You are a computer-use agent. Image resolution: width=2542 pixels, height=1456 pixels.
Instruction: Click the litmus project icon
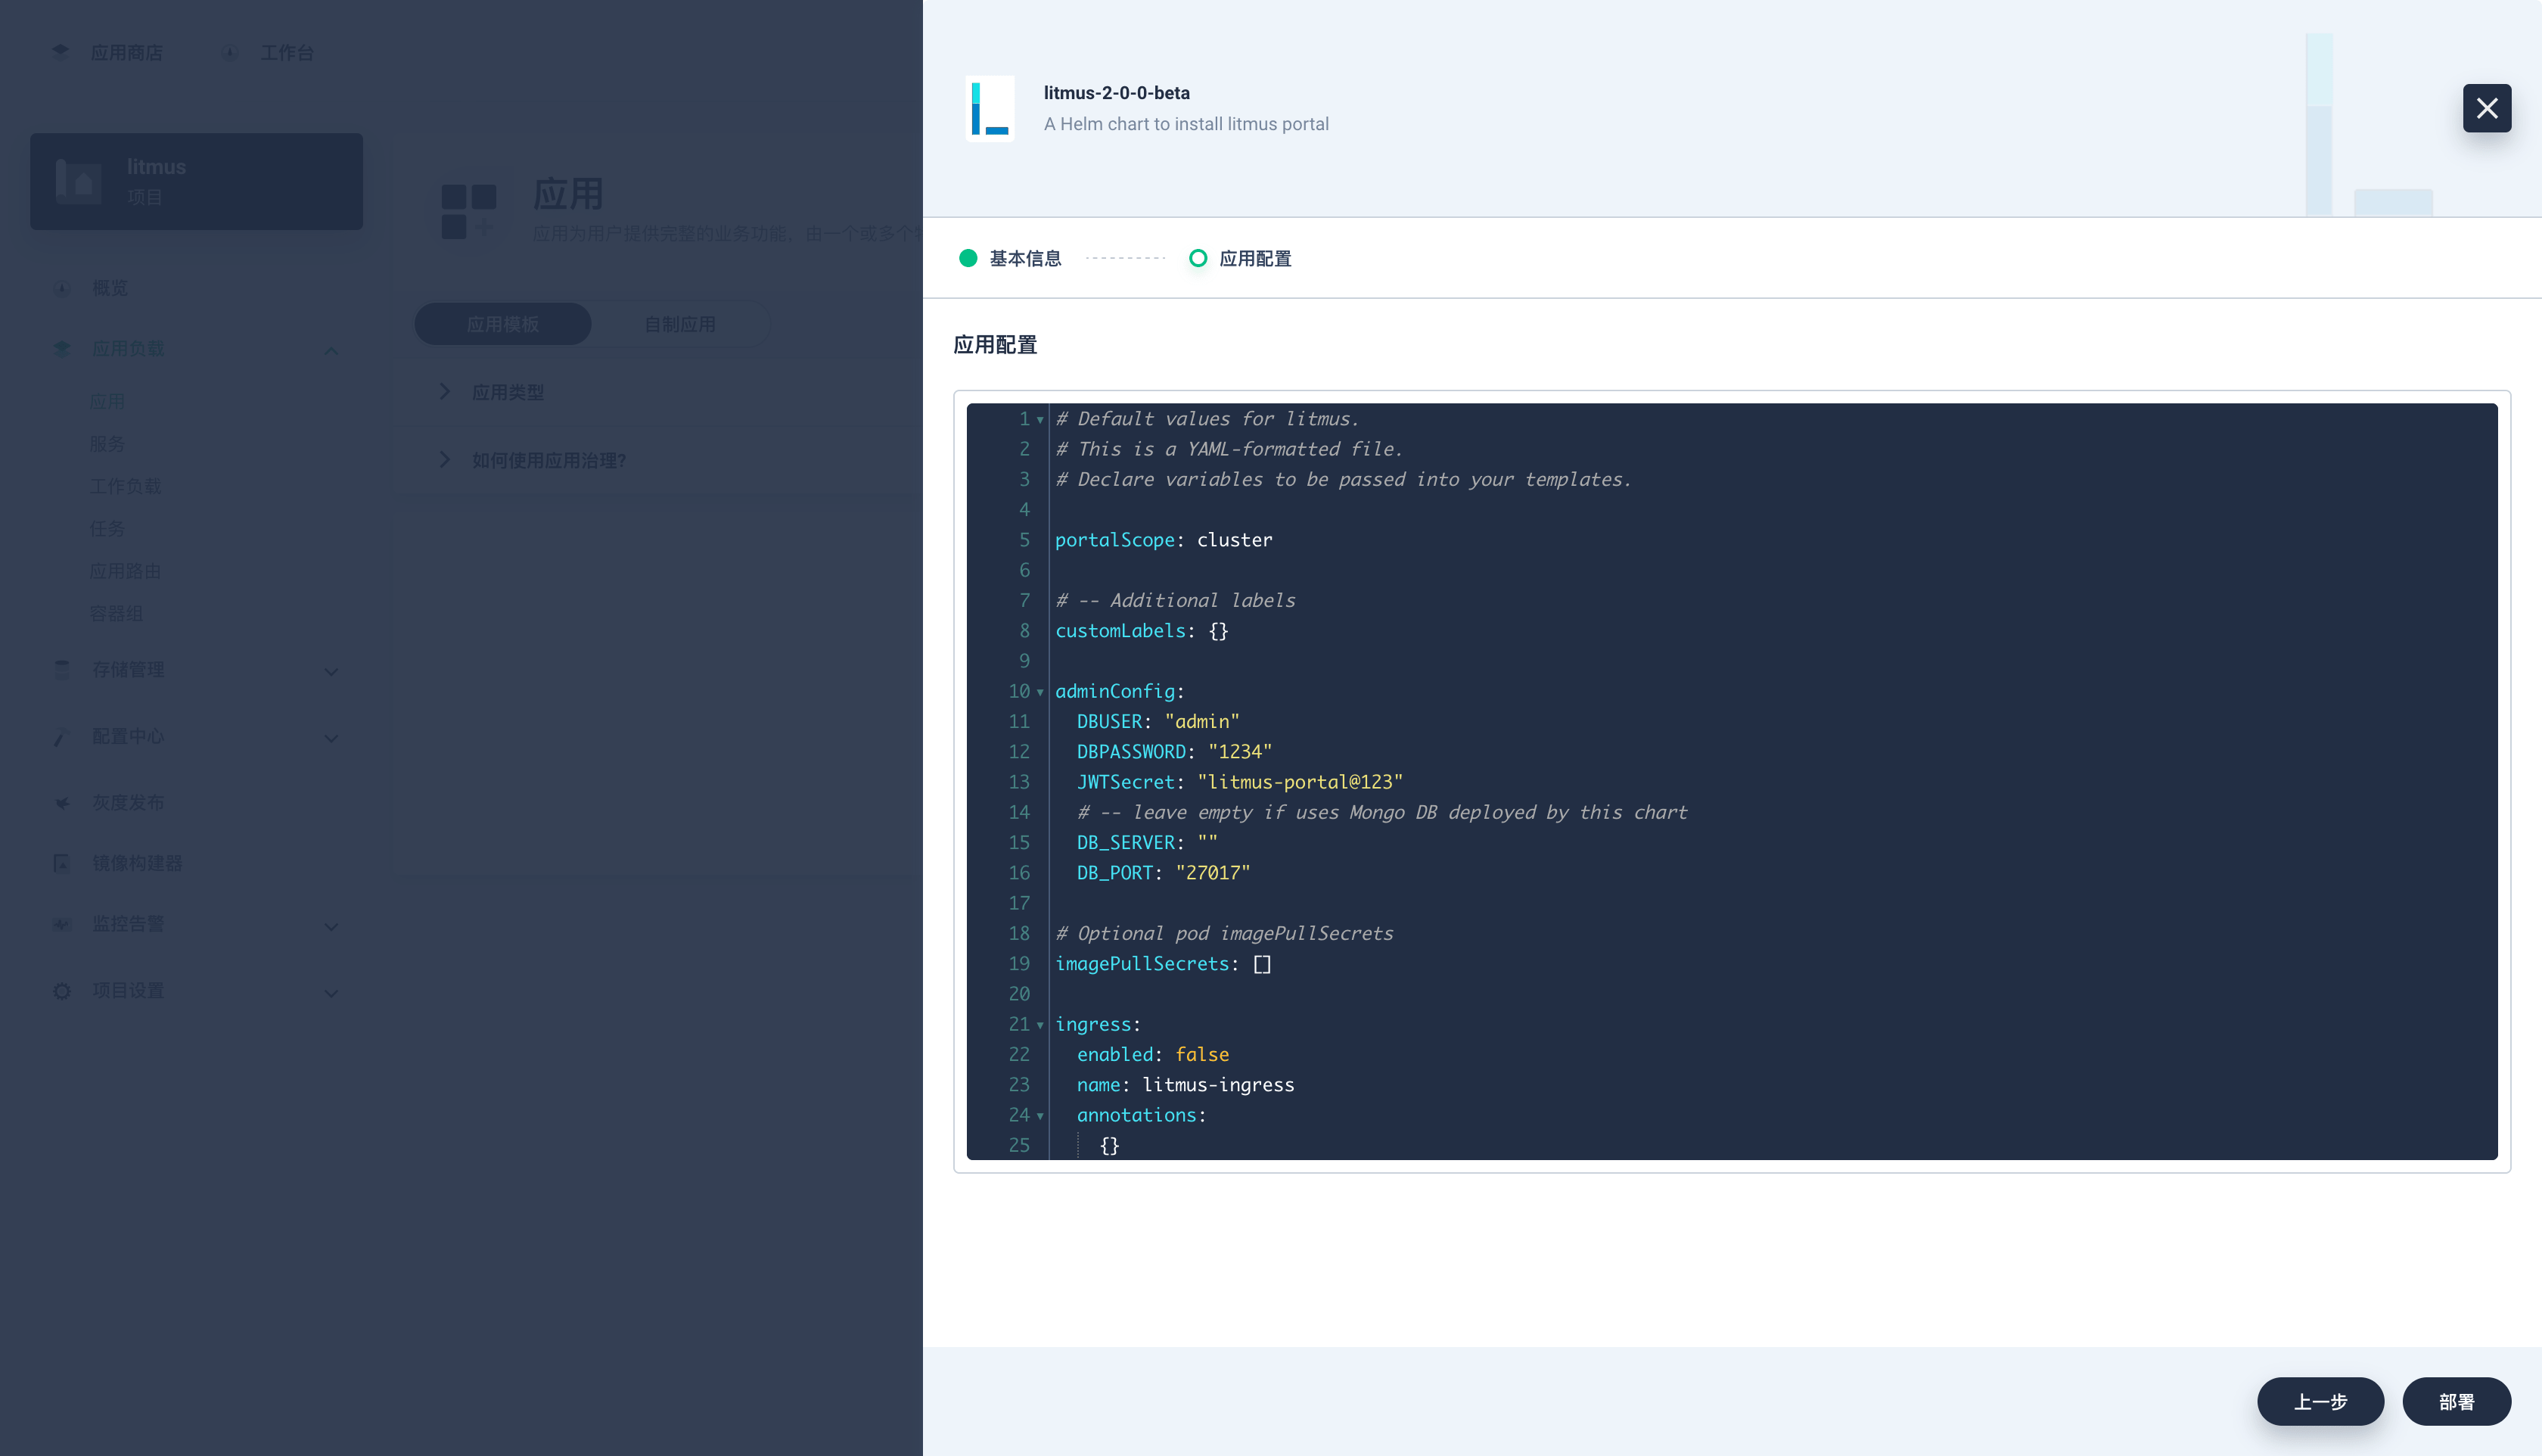[79, 181]
